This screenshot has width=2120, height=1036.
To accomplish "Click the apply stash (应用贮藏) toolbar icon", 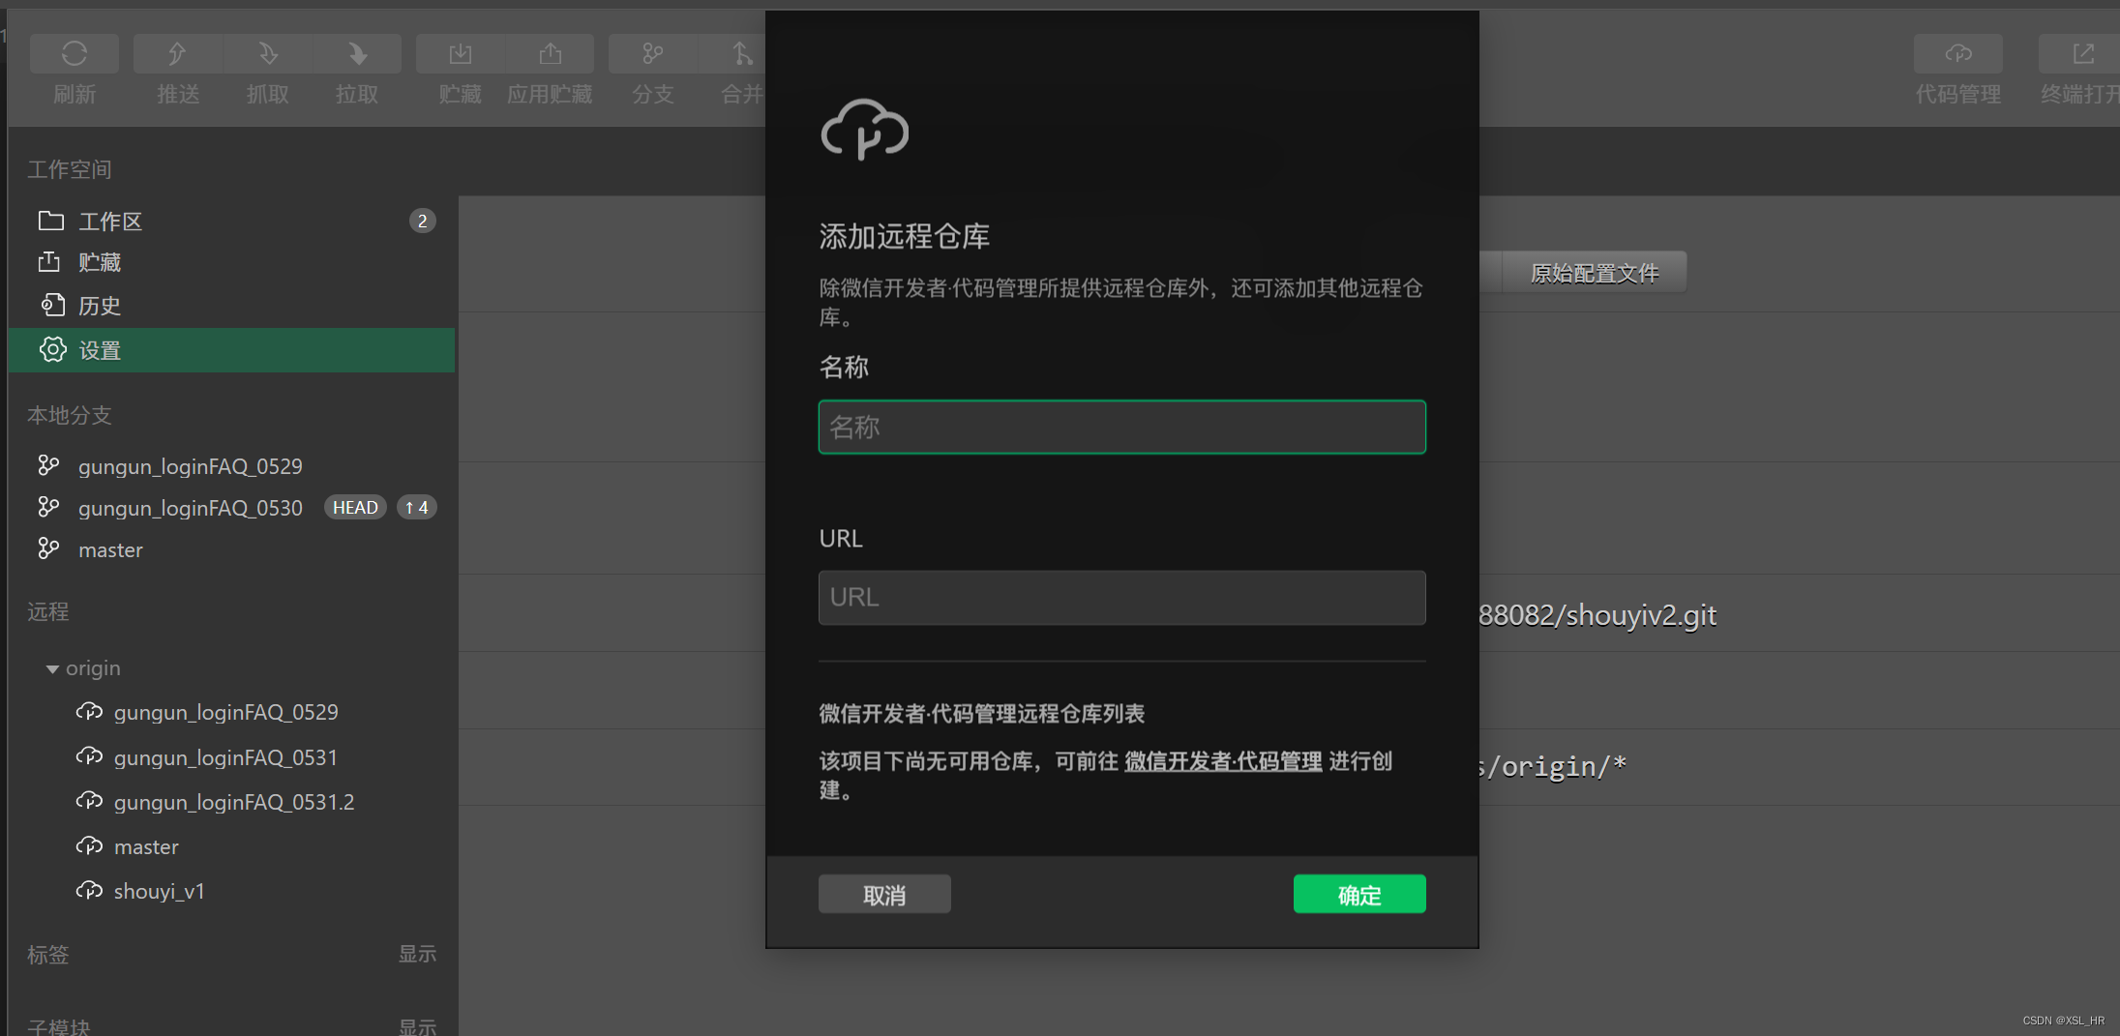I will pos(550,53).
